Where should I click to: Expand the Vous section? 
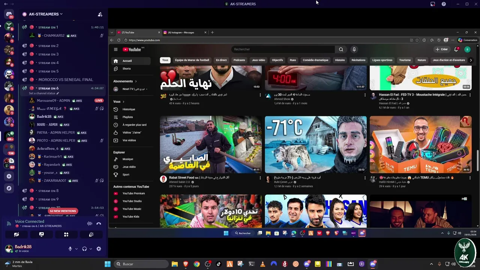119,102
